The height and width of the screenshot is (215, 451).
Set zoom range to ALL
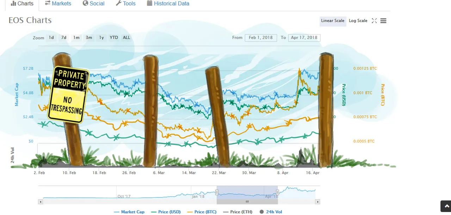click(x=126, y=38)
